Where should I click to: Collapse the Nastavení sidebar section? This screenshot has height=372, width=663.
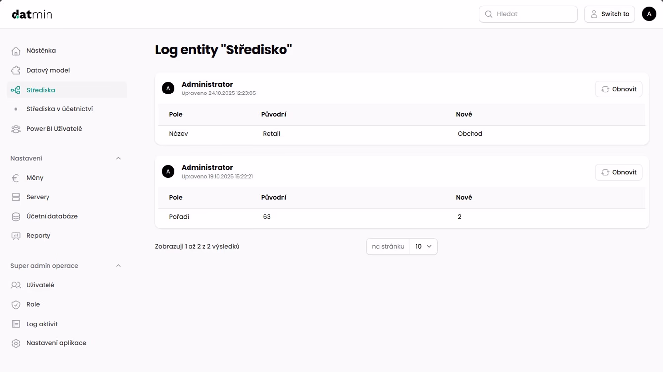coord(118,158)
